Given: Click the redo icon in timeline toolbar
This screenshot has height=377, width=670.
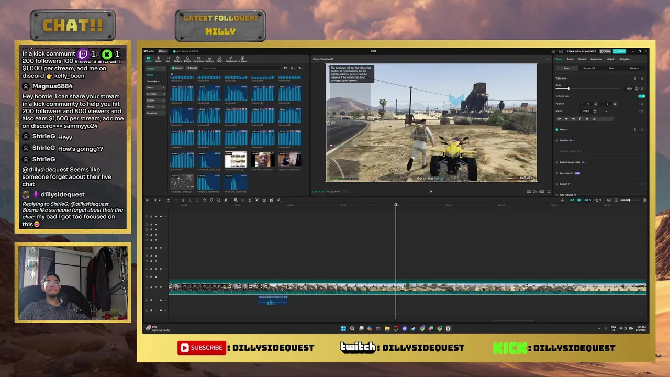Looking at the screenshot, I should 176,200.
